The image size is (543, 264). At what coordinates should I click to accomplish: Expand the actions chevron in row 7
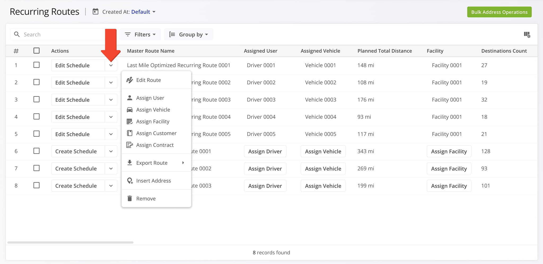point(111,169)
